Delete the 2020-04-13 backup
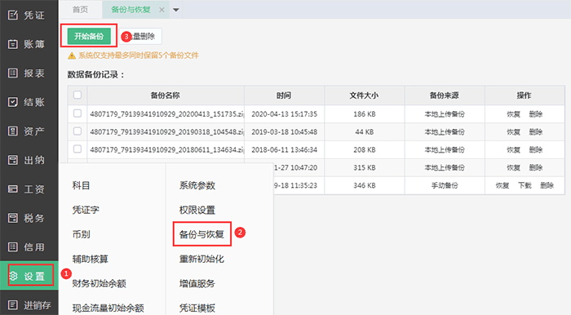Screen dimensions: 571x315 (536, 114)
